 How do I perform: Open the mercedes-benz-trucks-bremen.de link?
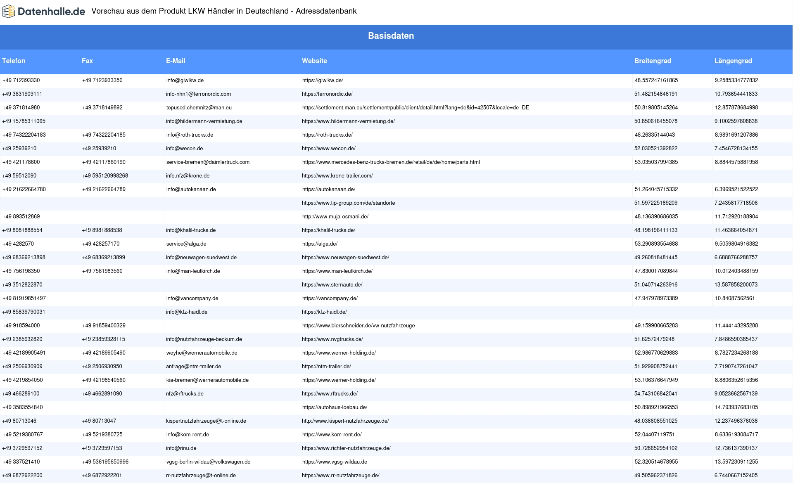pos(391,162)
